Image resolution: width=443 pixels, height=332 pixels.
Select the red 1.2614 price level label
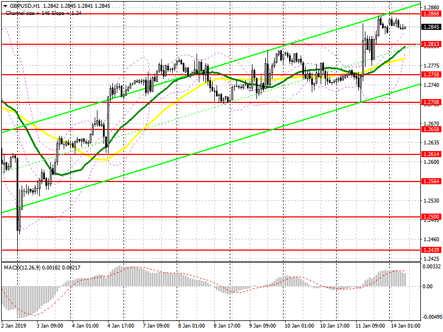tap(431, 154)
